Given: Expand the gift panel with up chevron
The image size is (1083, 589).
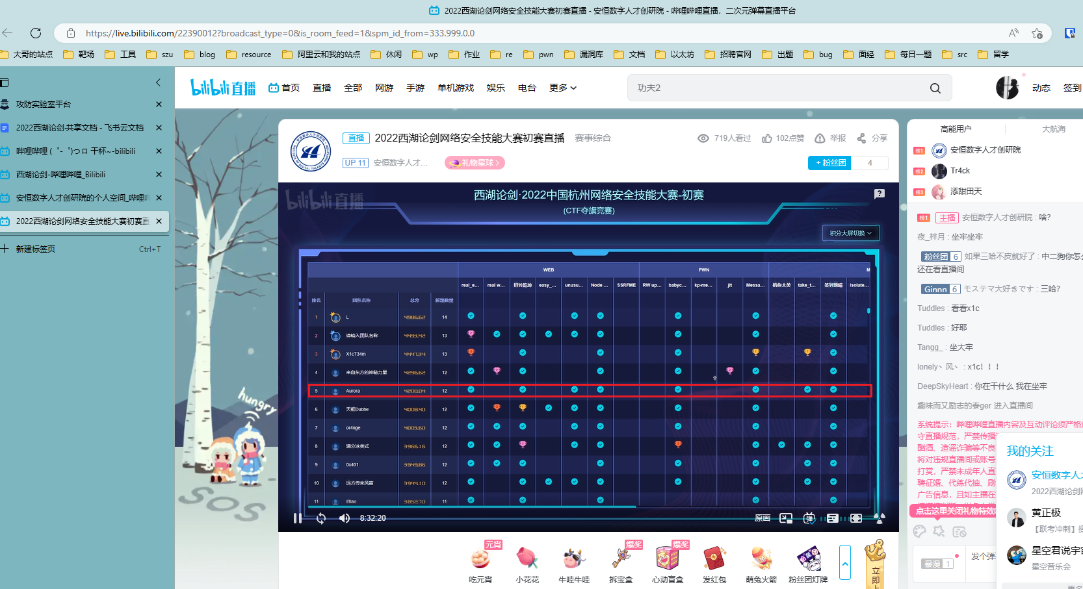Looking at the screenshot, I should tap(845, 562).
